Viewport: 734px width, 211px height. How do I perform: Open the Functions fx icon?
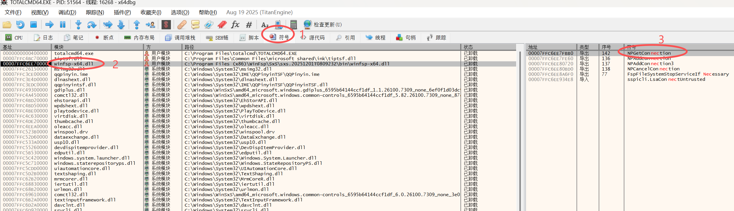point(235,25)
